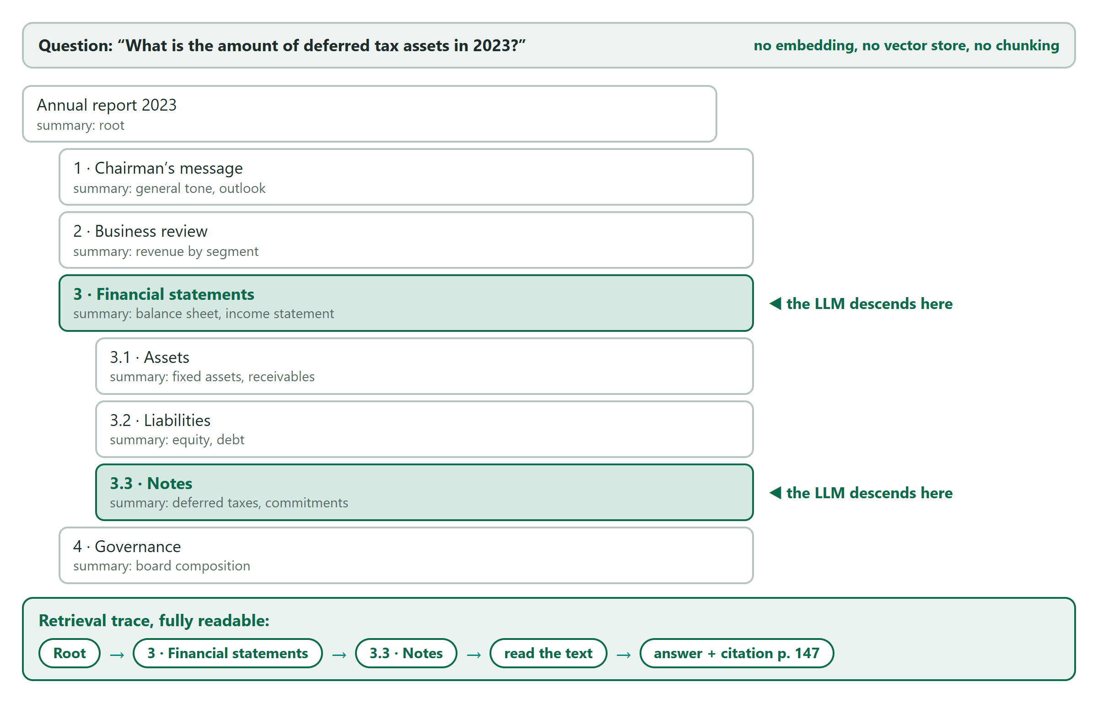Click 'the LLM descends here' beside 3.3 Notes
The width and height of the screenshot is (1098, 703).
[x=861, y=493]
